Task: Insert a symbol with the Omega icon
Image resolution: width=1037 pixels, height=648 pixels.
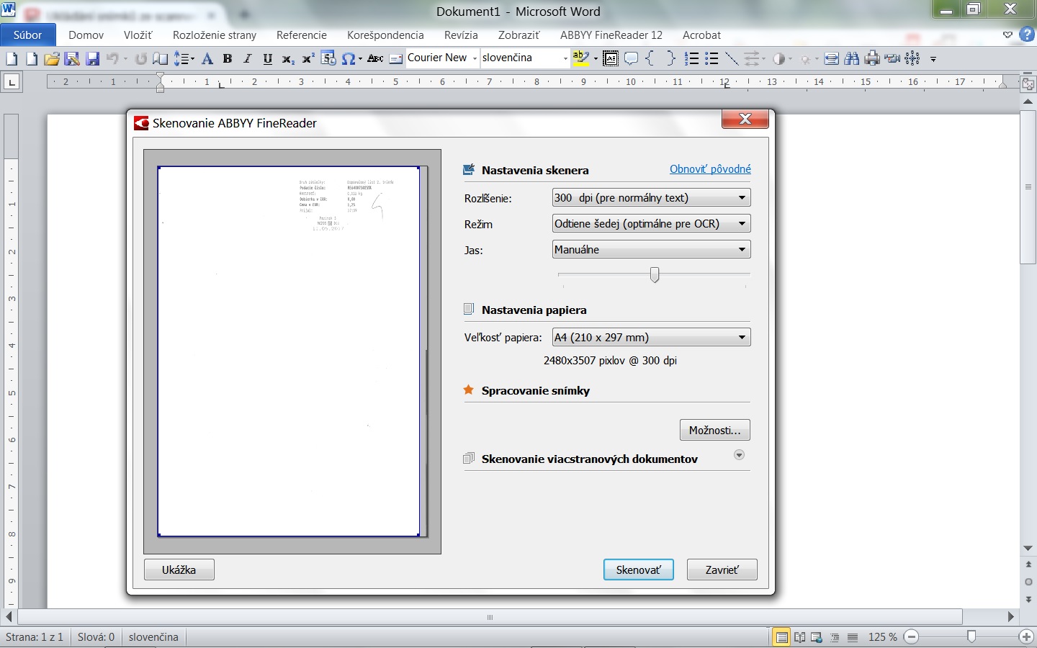Action: point(349,59)
